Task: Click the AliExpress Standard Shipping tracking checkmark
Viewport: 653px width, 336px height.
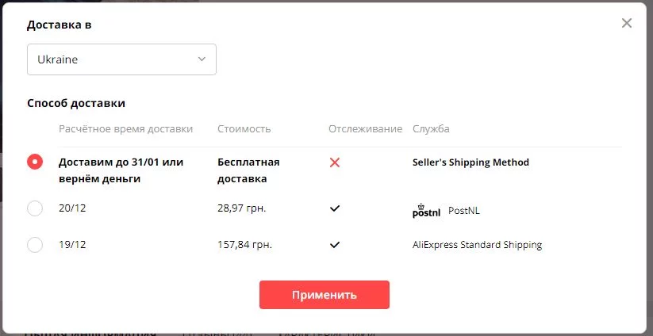Action: tap(335, 245)
